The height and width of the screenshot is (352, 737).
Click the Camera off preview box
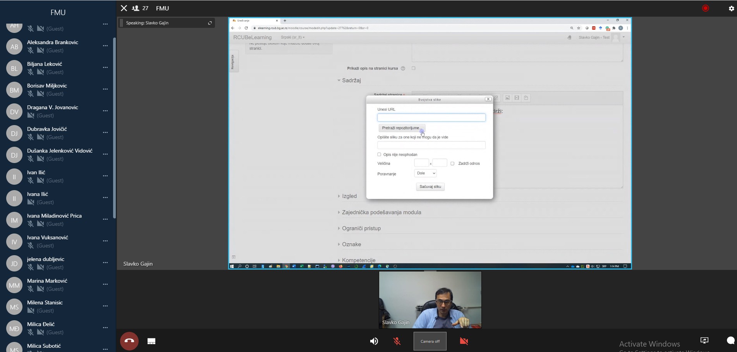click(430, 341)
